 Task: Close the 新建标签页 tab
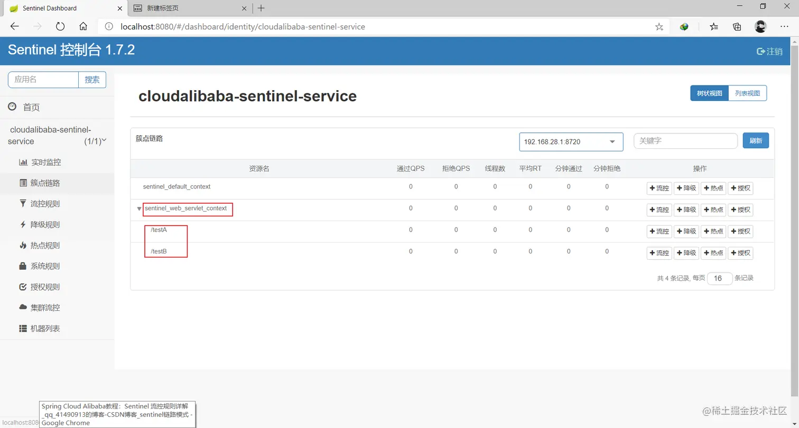pos(244,8)
